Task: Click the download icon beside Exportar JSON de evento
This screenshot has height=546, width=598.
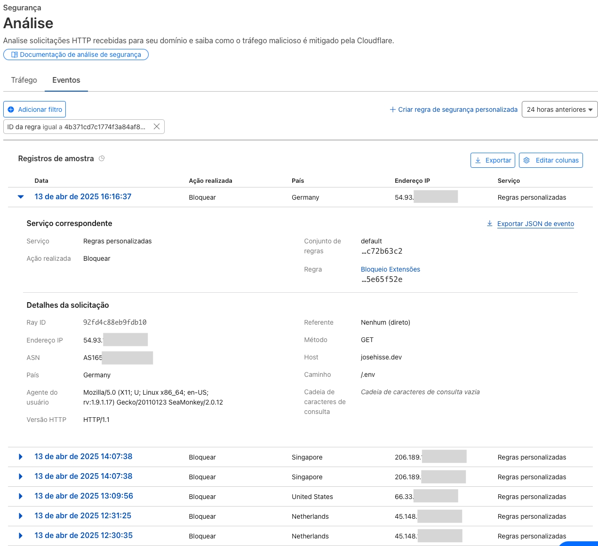Action: point(490,224)
